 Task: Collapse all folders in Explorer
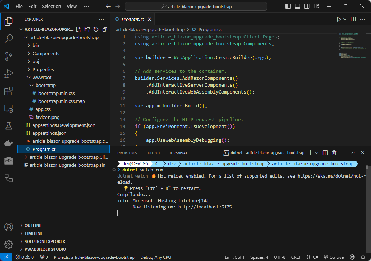coord(105,29)
